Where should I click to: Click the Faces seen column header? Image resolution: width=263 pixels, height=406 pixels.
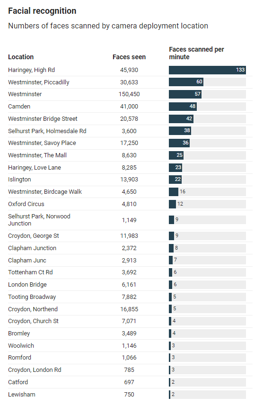point(129,57)
